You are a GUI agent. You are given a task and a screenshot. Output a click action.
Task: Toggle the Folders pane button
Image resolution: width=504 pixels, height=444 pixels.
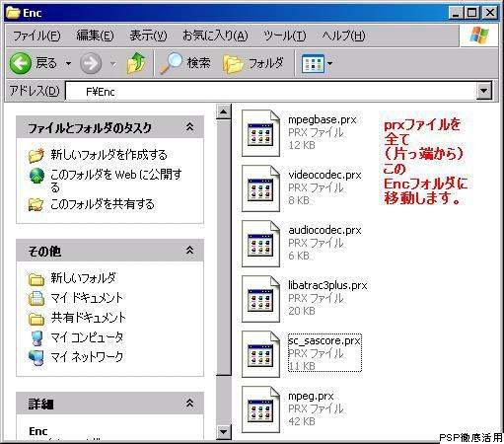[253, 63]
